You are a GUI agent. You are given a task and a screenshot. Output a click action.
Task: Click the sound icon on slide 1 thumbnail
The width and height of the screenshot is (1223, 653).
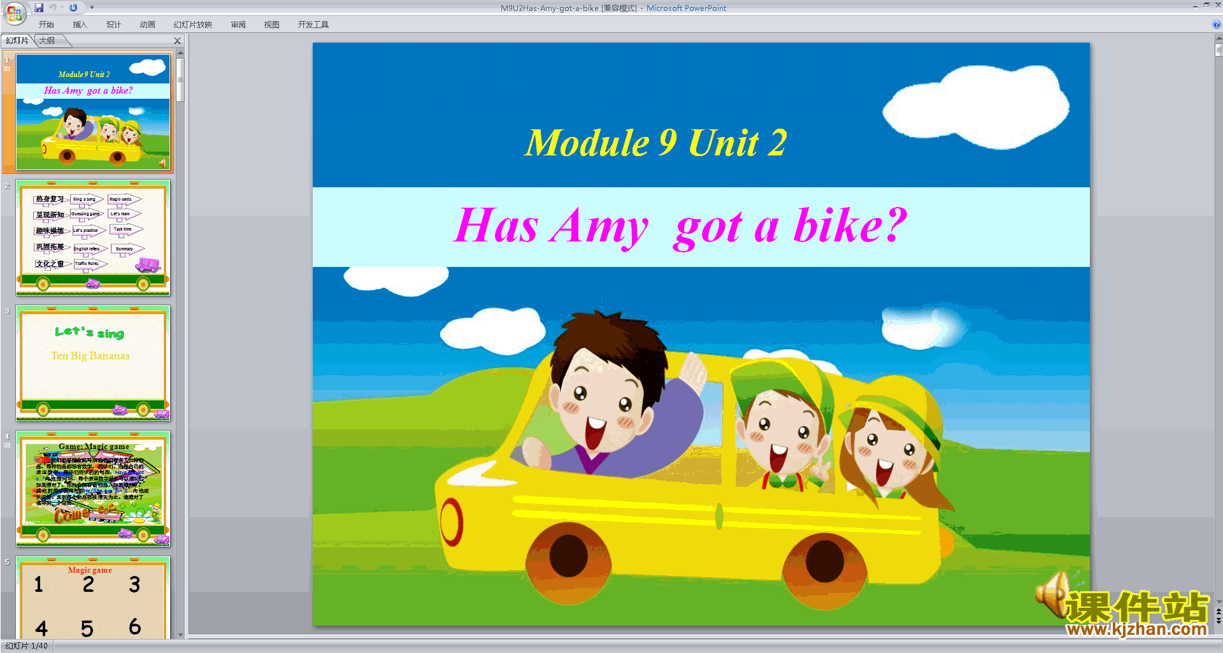[x=162, y=164]
